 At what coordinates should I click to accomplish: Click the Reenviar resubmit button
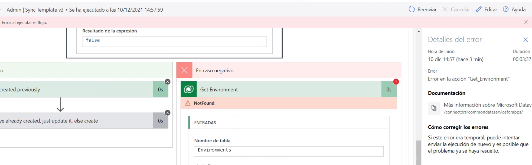click(423, 9)
